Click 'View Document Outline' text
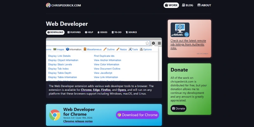Image resolution: width=254 pixels, height=127 pixels. [x=107, y=69]
